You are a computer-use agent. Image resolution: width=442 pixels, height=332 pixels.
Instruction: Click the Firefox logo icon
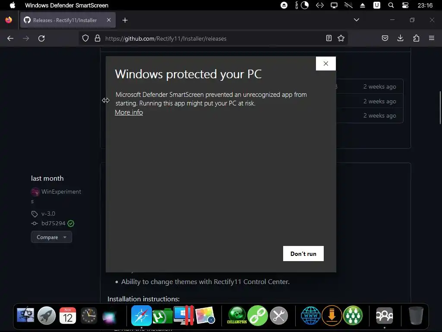point(9,20)
